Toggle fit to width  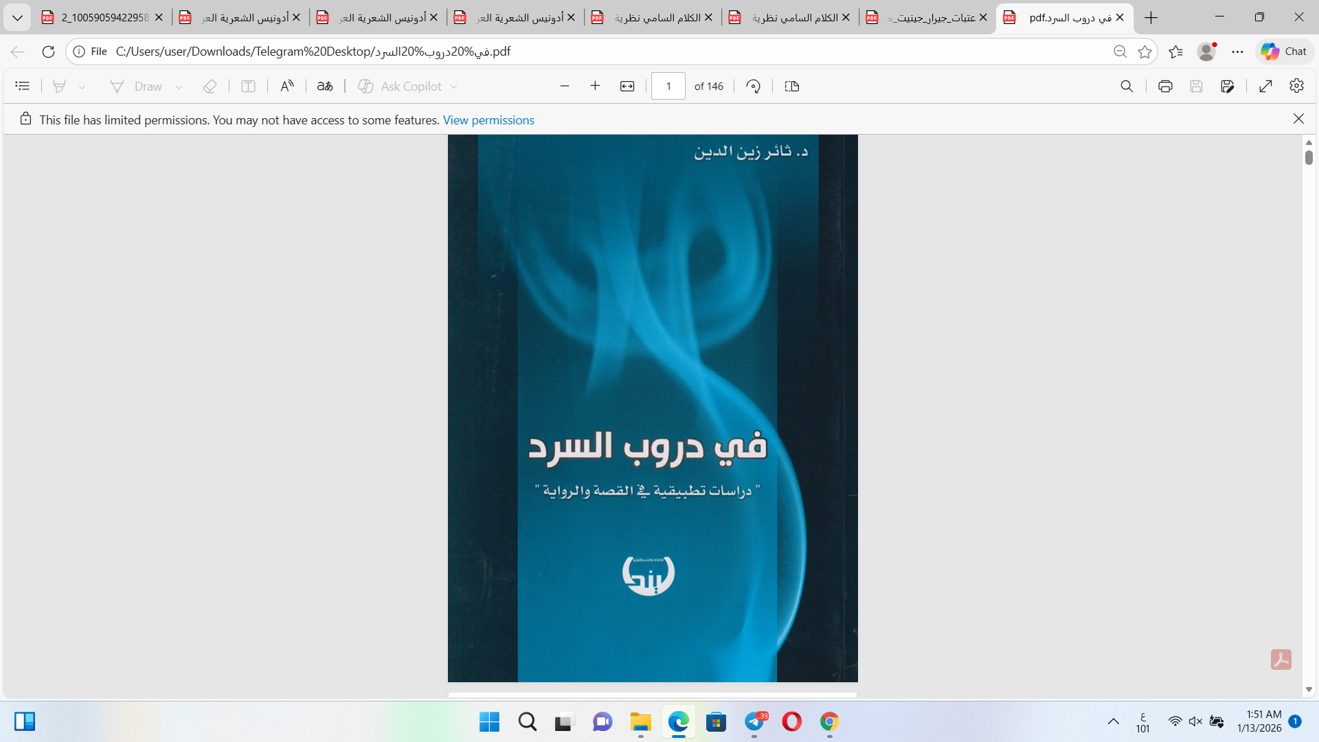[x=627, y=86]
